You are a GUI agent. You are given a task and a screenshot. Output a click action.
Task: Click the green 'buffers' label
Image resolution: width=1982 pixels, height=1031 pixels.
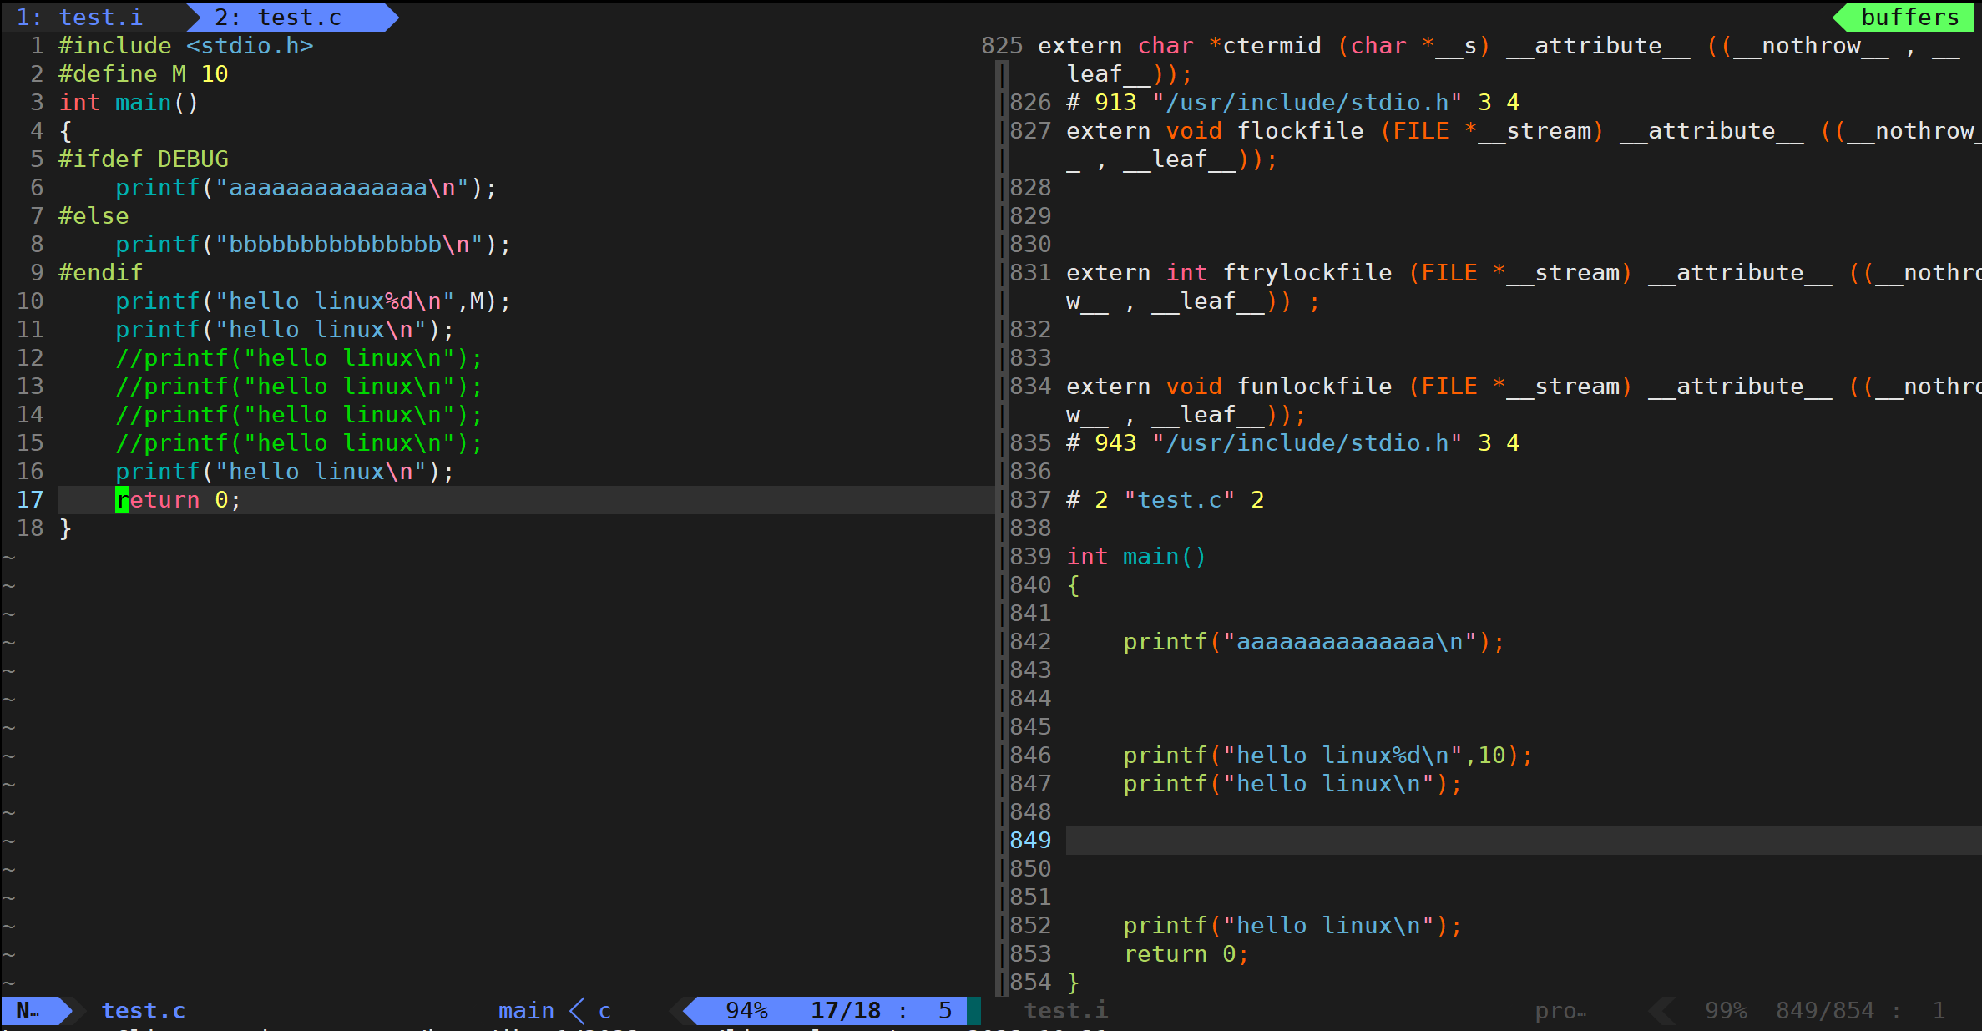click(x=1909, y=17)
